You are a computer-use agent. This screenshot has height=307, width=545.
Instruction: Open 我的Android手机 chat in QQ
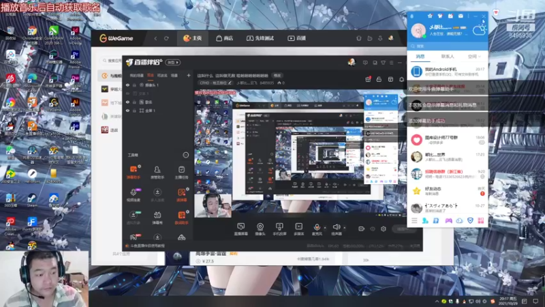[448, 72]
